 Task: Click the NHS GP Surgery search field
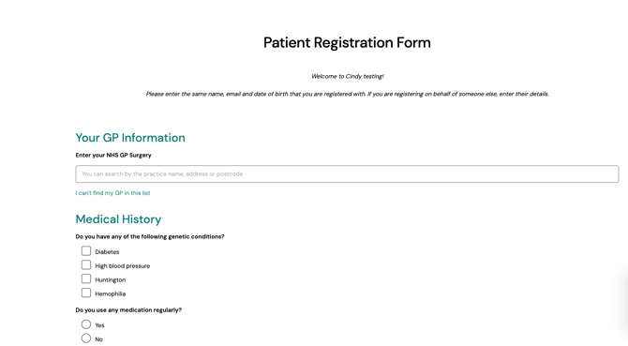pos(347,173)
